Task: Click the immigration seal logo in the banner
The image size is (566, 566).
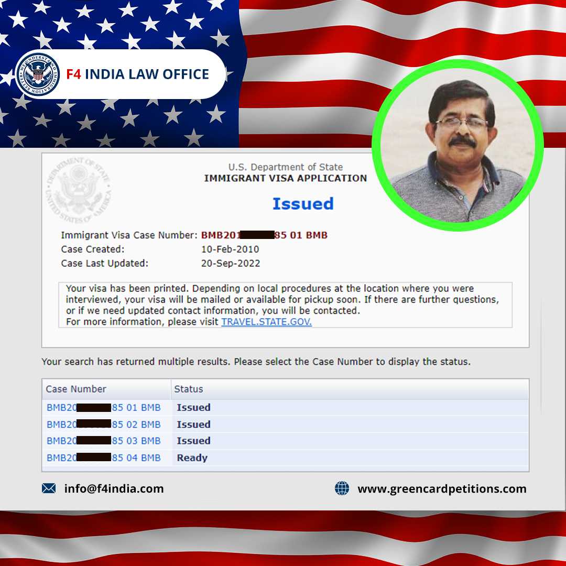Action: click(x=37, y=74)
